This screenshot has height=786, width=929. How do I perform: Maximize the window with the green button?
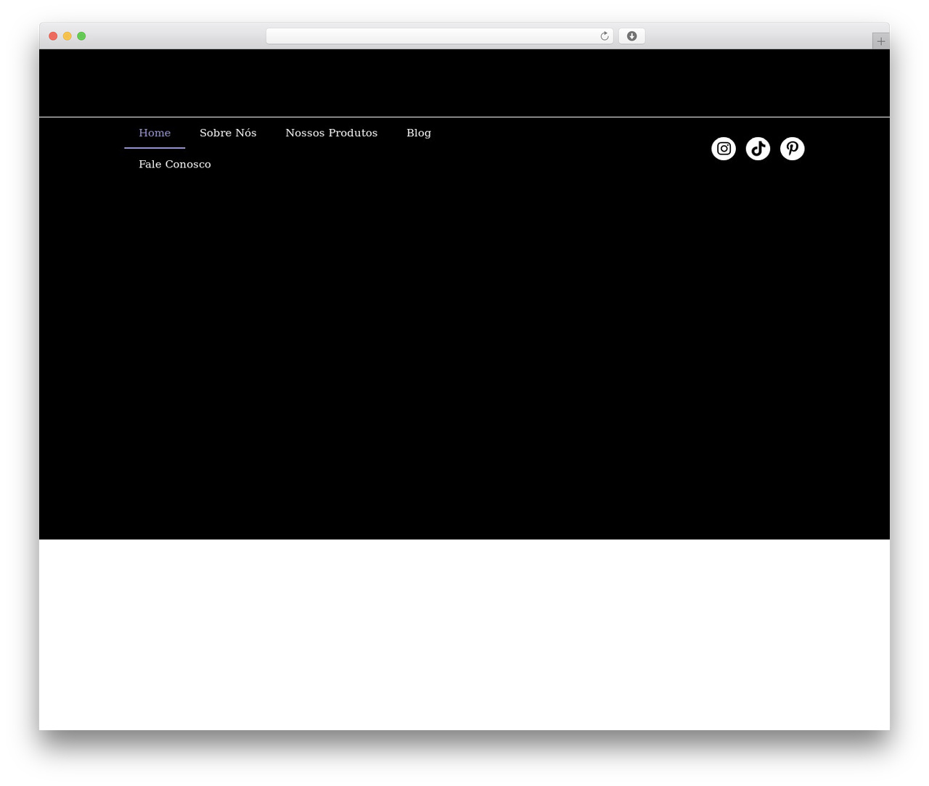[81, 36]
